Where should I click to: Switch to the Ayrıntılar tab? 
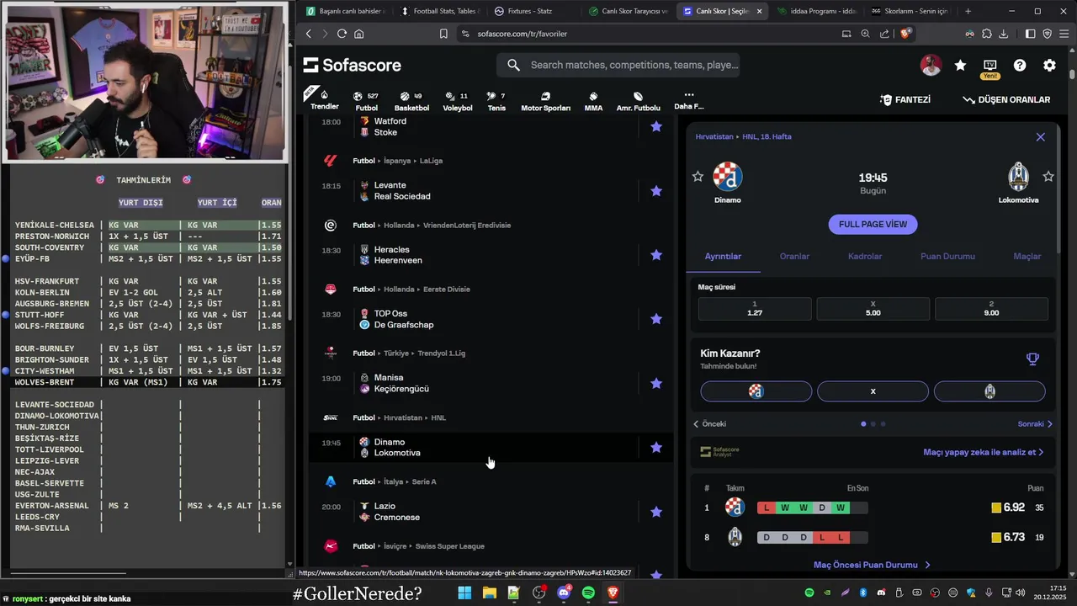723,256
